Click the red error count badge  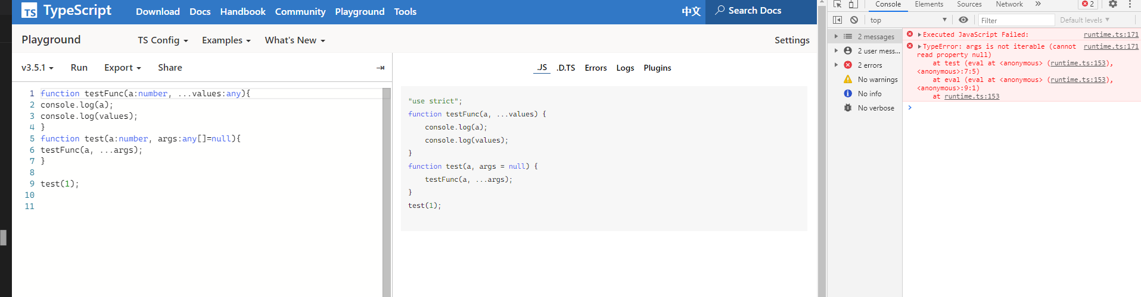point(1088,4)
